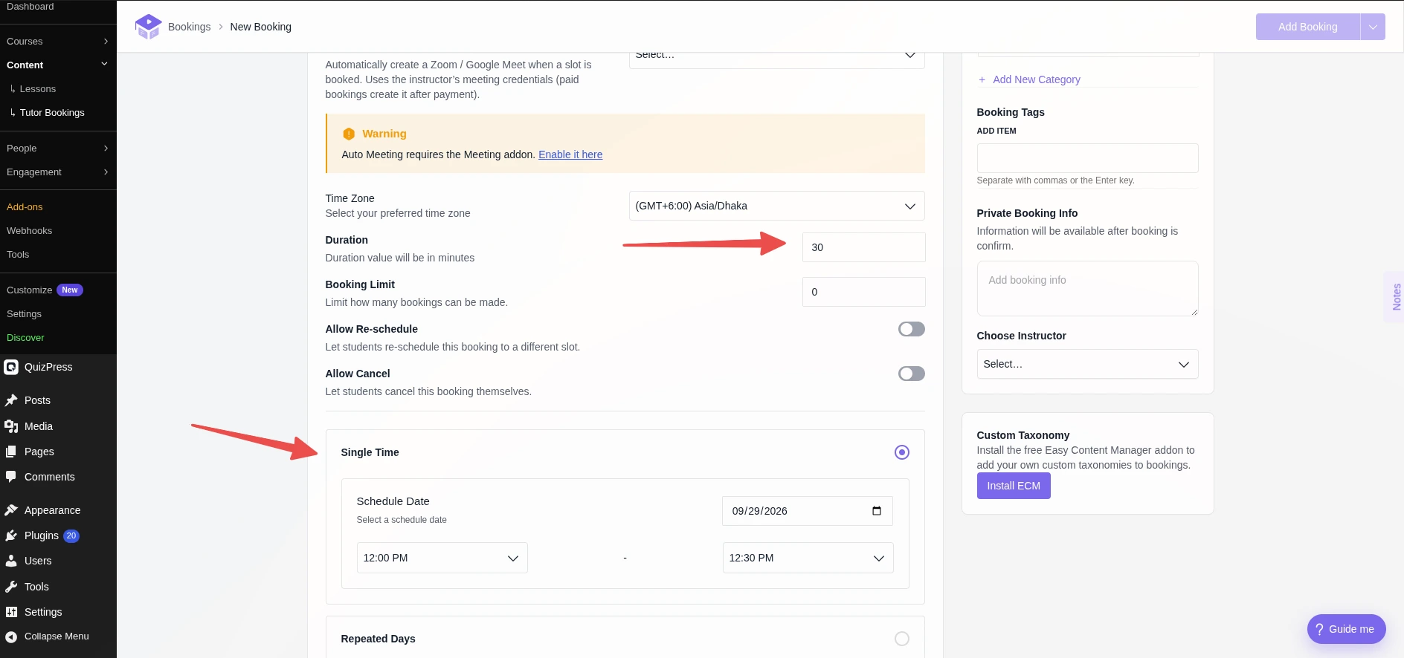Viewport: 1404px width, 658px height.
Task: Go to Add-ons in the sidebar
Action: coord(25,207)
